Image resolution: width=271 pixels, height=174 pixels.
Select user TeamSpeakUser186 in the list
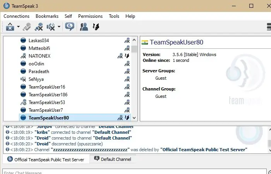pos(48,95)
